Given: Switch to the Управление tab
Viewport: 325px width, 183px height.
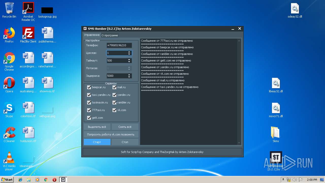Looking at the screenshot, I should (x=92, y=35).
